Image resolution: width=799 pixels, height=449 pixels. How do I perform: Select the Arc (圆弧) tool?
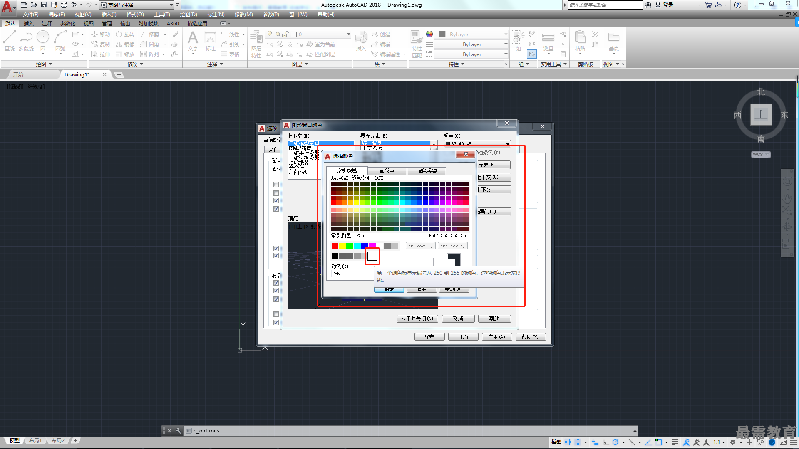tap(60, 41)
